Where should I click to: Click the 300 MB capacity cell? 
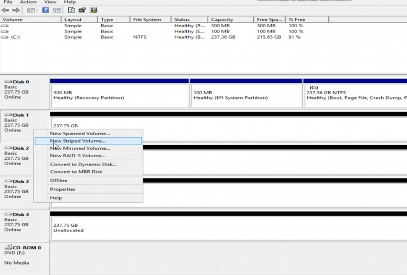click(220, 26)
